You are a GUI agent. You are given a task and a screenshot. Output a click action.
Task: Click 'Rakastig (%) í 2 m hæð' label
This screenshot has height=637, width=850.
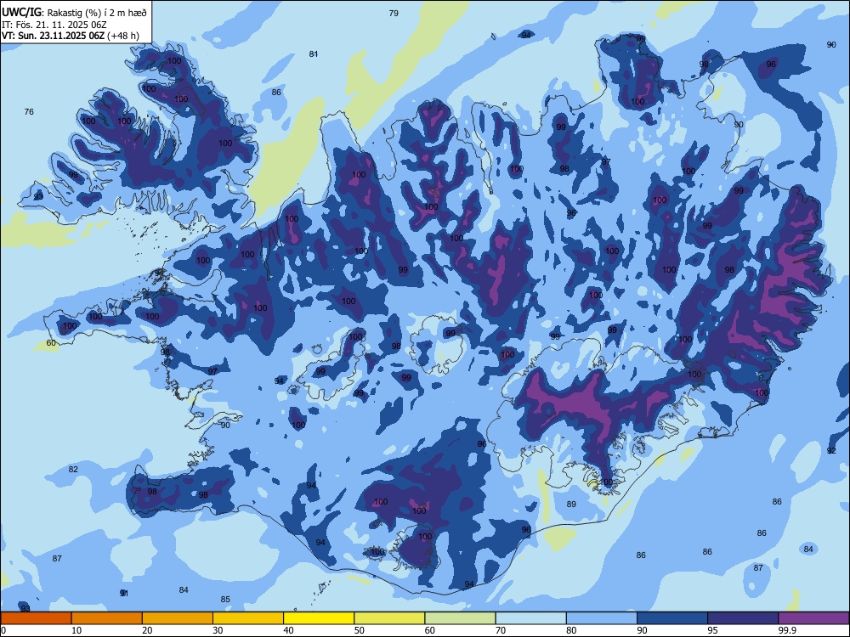[97, 13]
